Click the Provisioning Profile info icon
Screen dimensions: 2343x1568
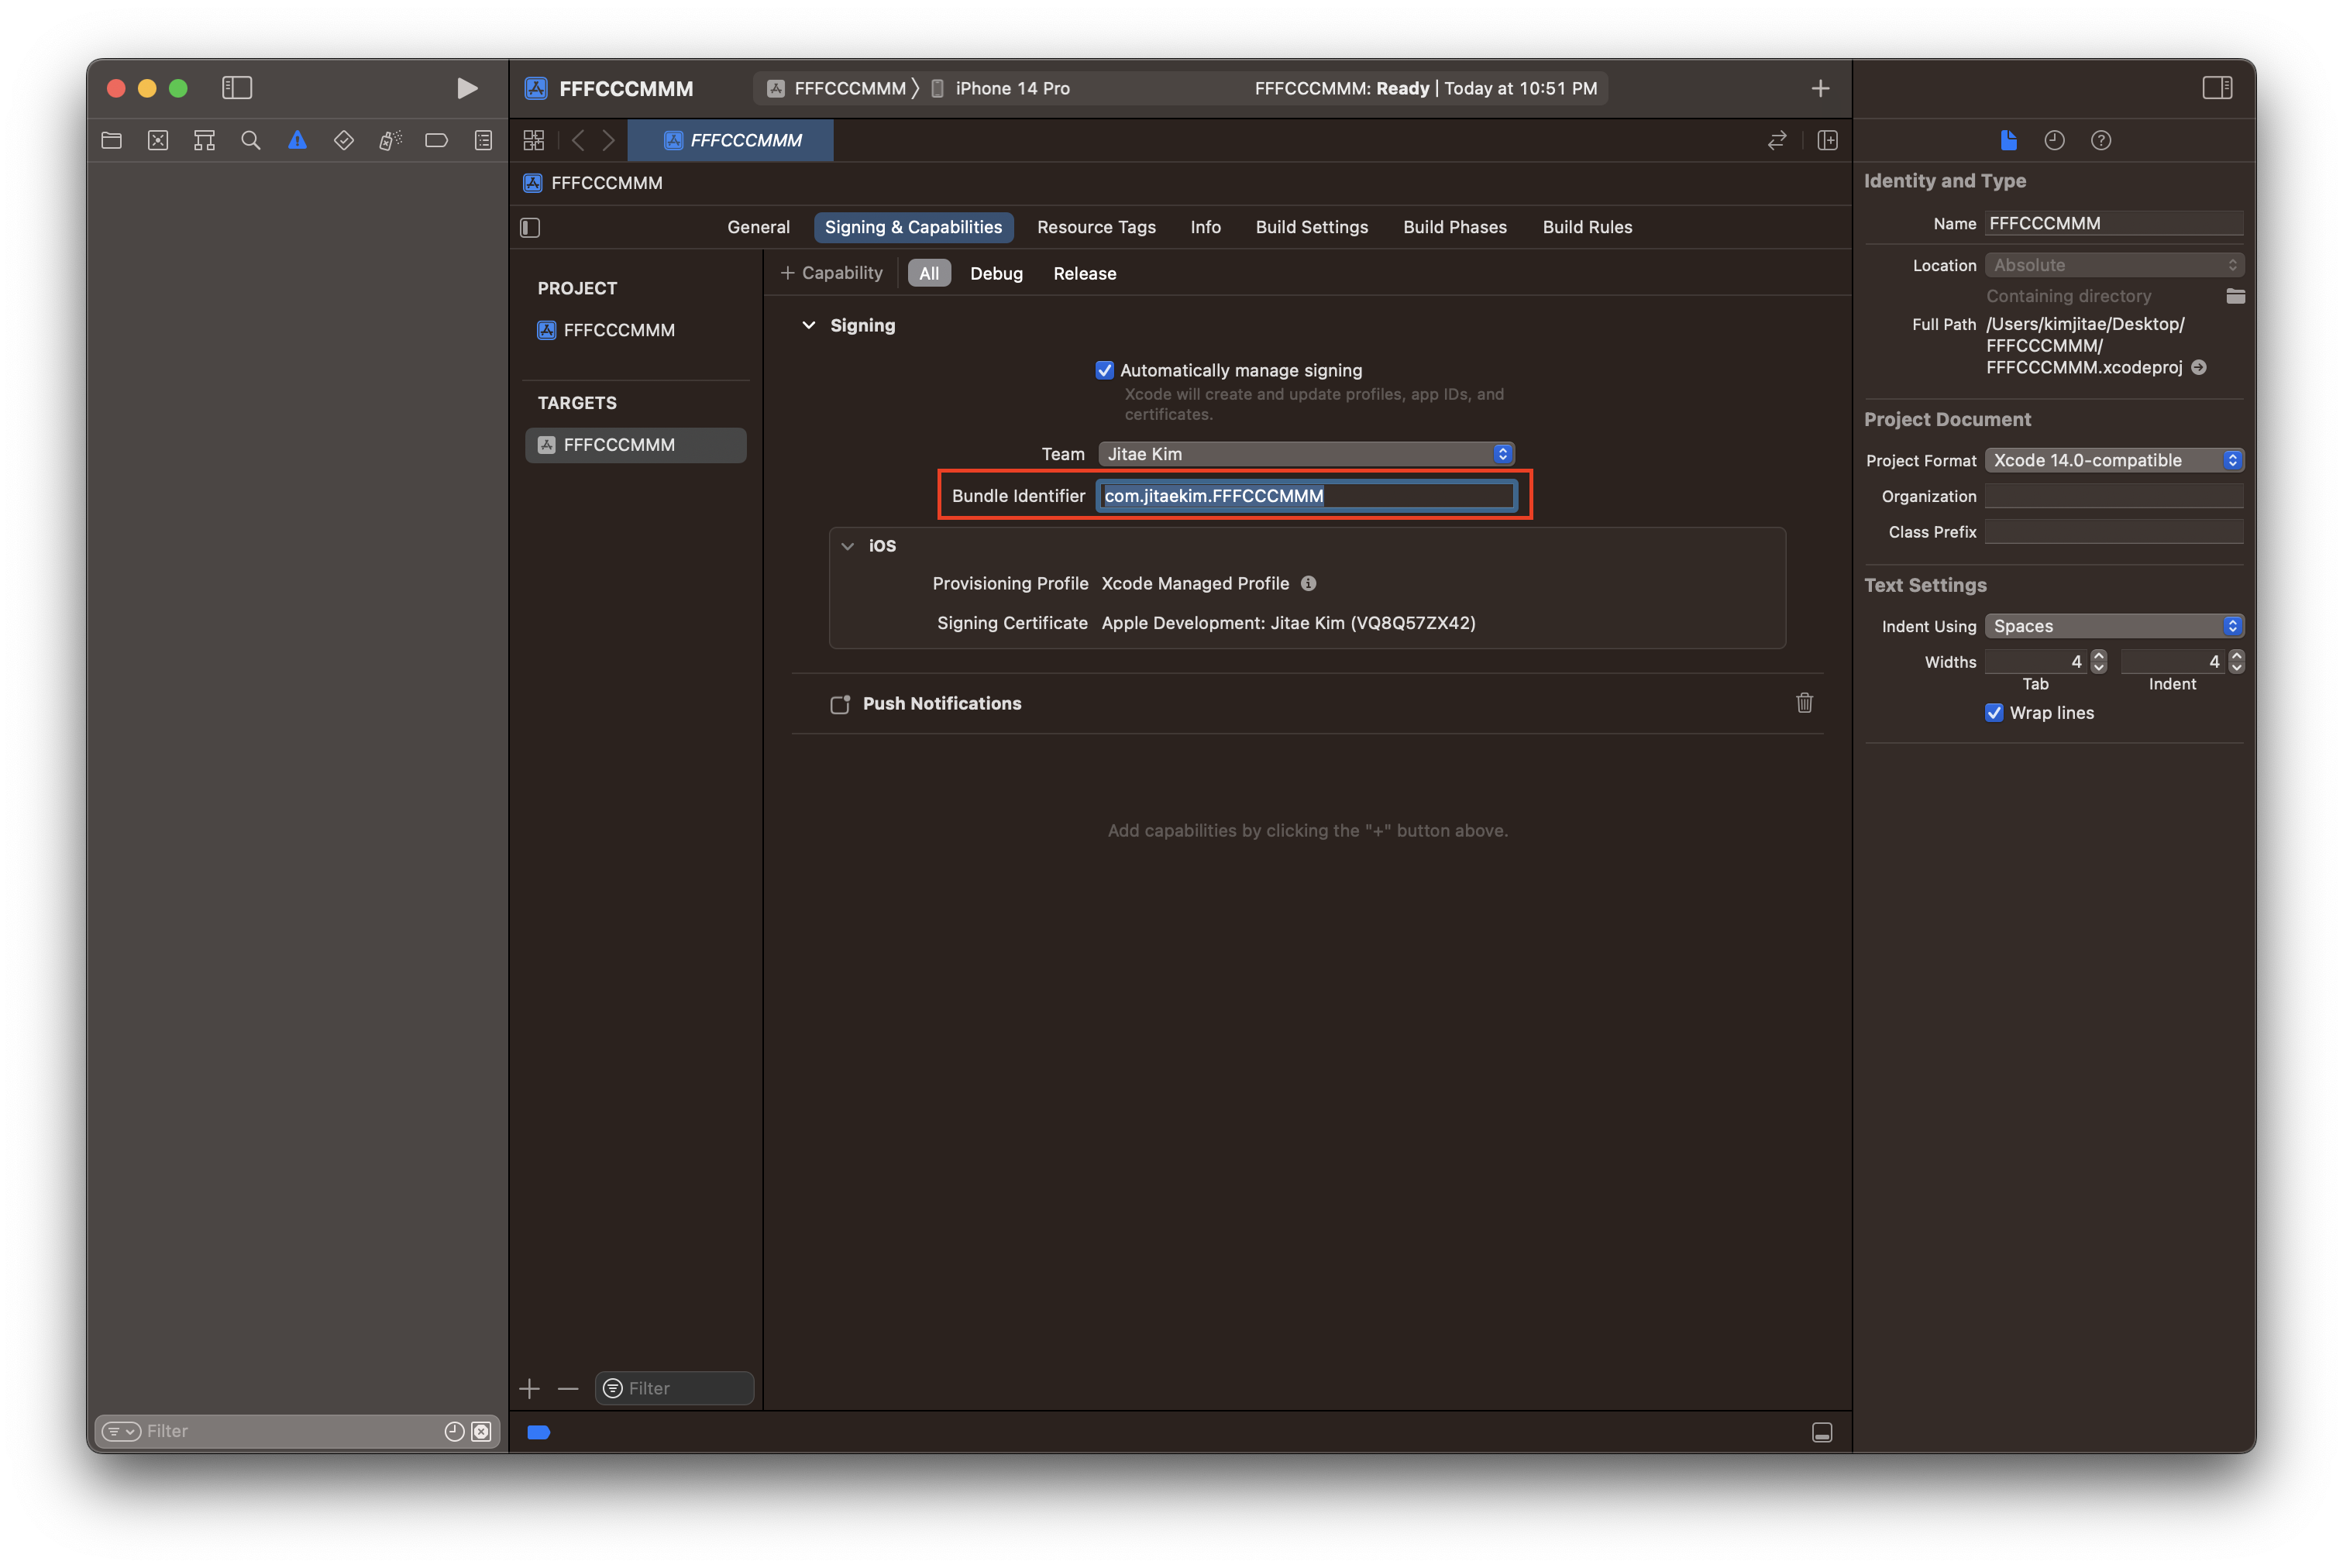pyautogui.click(x=1308, y=583)
